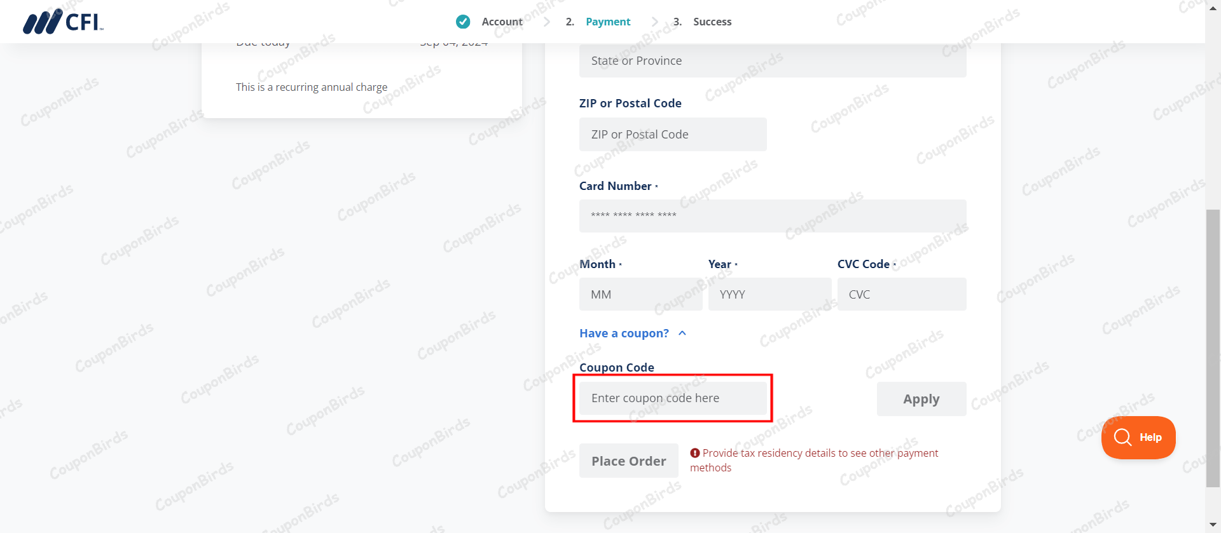Collapse the coupon section chevron
This screenshot has height=533, width=1221.
click(x=682, y=333)
